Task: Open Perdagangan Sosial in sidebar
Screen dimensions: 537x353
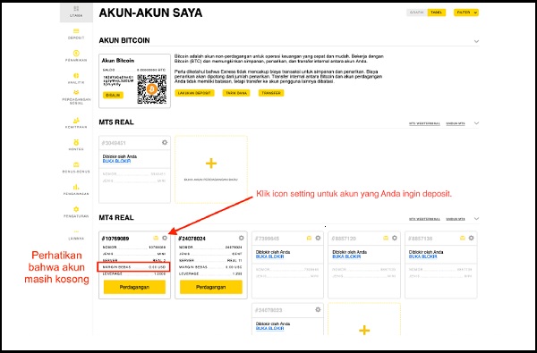Action: (x=76, y=97)
